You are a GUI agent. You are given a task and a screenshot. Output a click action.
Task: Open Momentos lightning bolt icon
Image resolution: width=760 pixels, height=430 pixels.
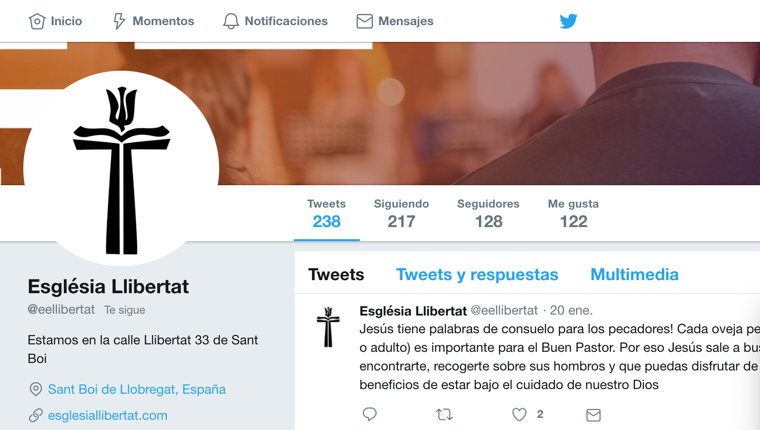tap(119, 21)
